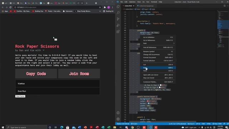This screenshot has width=229, height=129.
Task: Click Chrome's reload page button
Action: click(10, 7)
